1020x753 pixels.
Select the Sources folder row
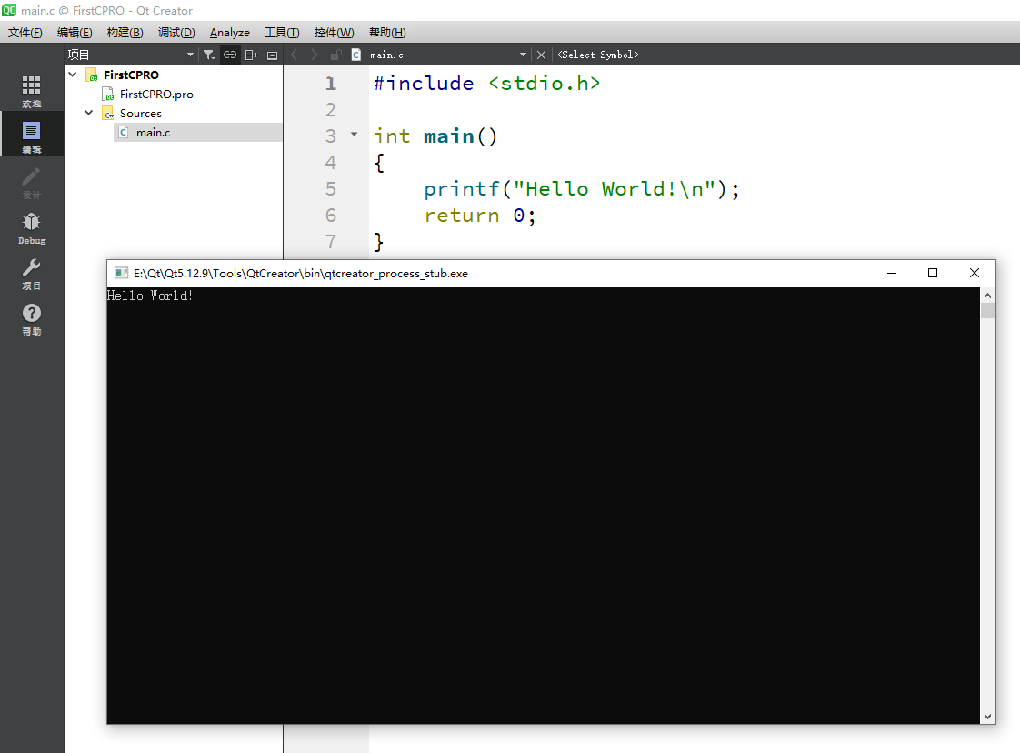(x=141, y=114)
